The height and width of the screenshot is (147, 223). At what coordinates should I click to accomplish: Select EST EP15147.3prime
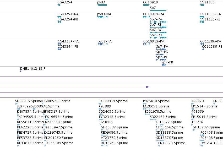coord(193,109)
